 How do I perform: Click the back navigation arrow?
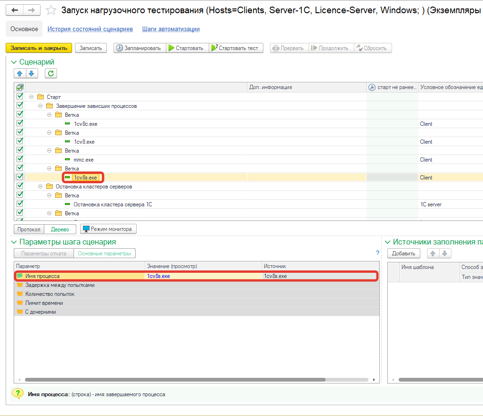(15, 10)
